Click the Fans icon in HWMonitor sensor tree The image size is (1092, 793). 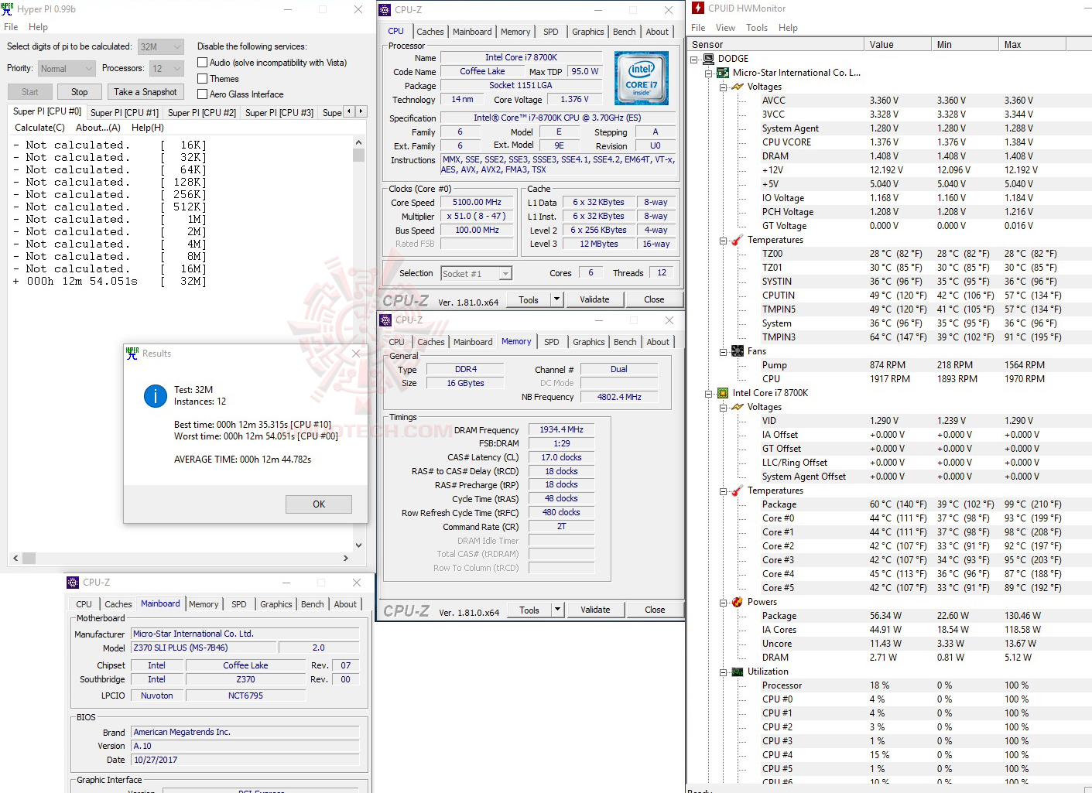coord(736,350)
